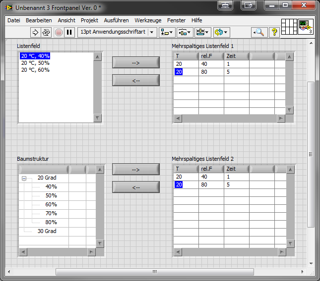Click the lower --> button beside Baumstruktur

pos(136,170)
